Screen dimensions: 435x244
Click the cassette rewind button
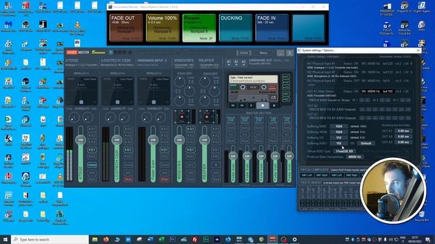233,106
